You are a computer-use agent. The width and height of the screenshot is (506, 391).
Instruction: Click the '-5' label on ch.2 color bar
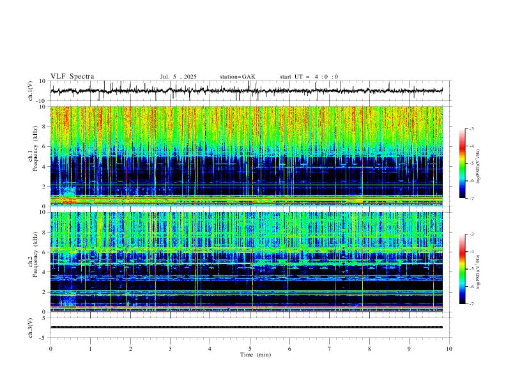[471, 269]
